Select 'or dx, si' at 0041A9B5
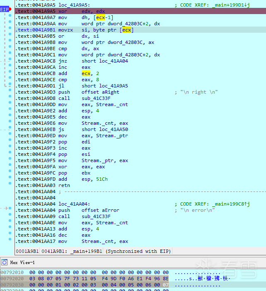This screenshot has height=291, width=266. click(79, 36)
